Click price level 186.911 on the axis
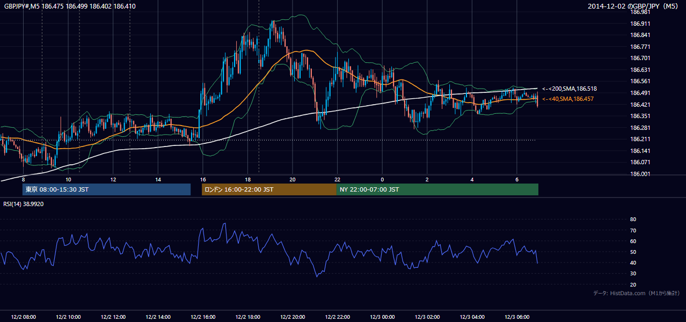 640,24
